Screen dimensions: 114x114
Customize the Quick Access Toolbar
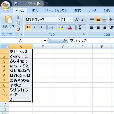coord(47,3)
